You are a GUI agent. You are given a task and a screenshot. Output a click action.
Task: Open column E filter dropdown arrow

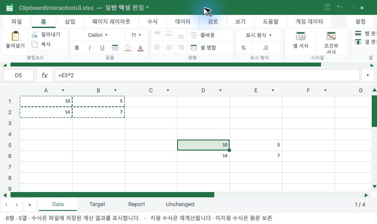tap(272, 91)
